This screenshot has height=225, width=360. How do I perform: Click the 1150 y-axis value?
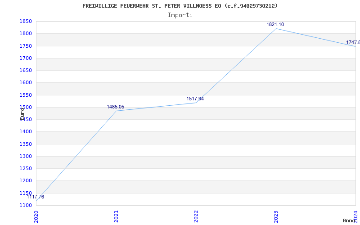click(x=26, y=193)
